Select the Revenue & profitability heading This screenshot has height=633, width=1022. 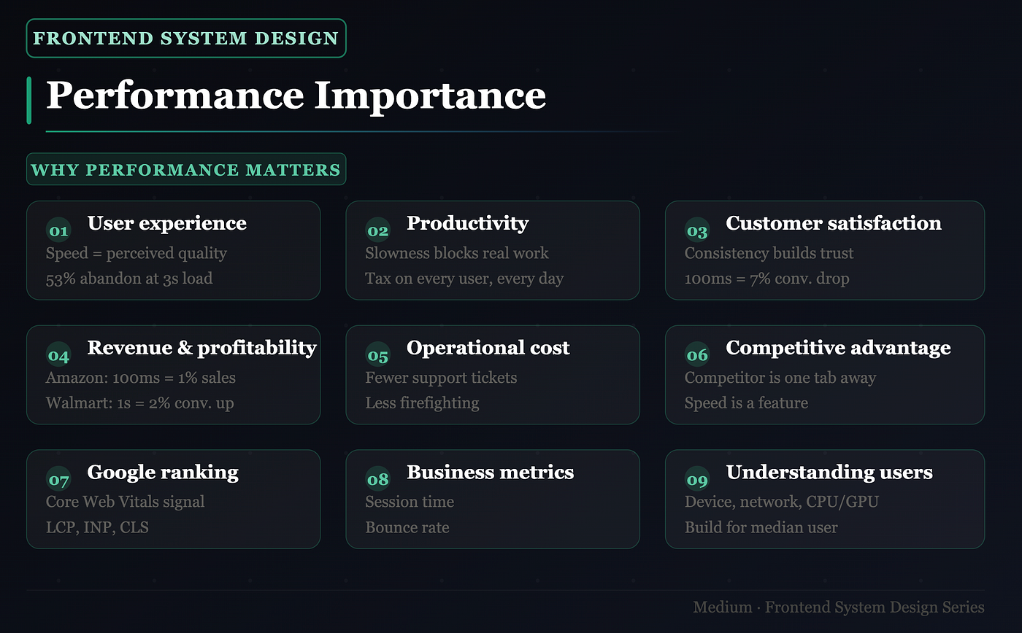[202, 348]
